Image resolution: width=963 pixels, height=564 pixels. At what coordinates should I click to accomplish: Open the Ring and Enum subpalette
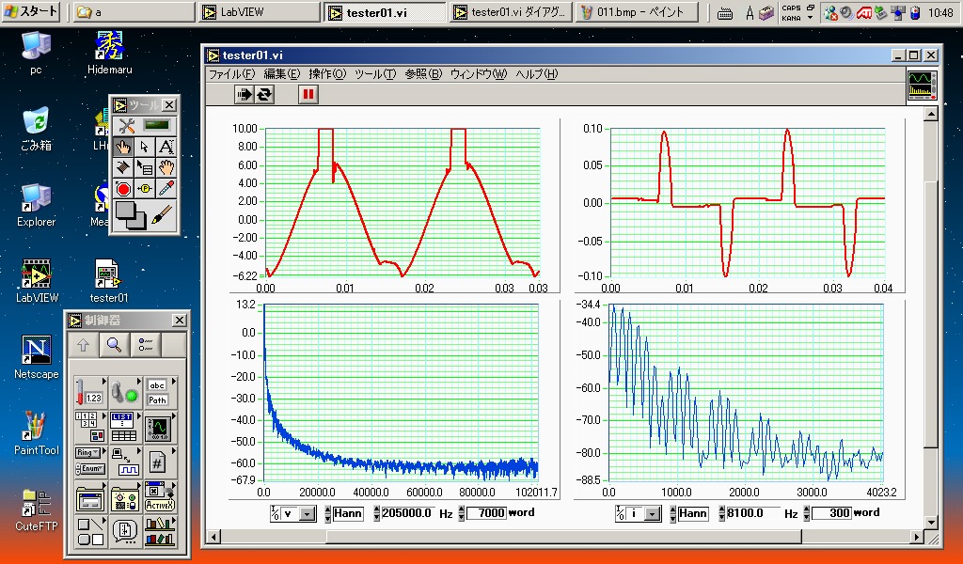[89, 461]
